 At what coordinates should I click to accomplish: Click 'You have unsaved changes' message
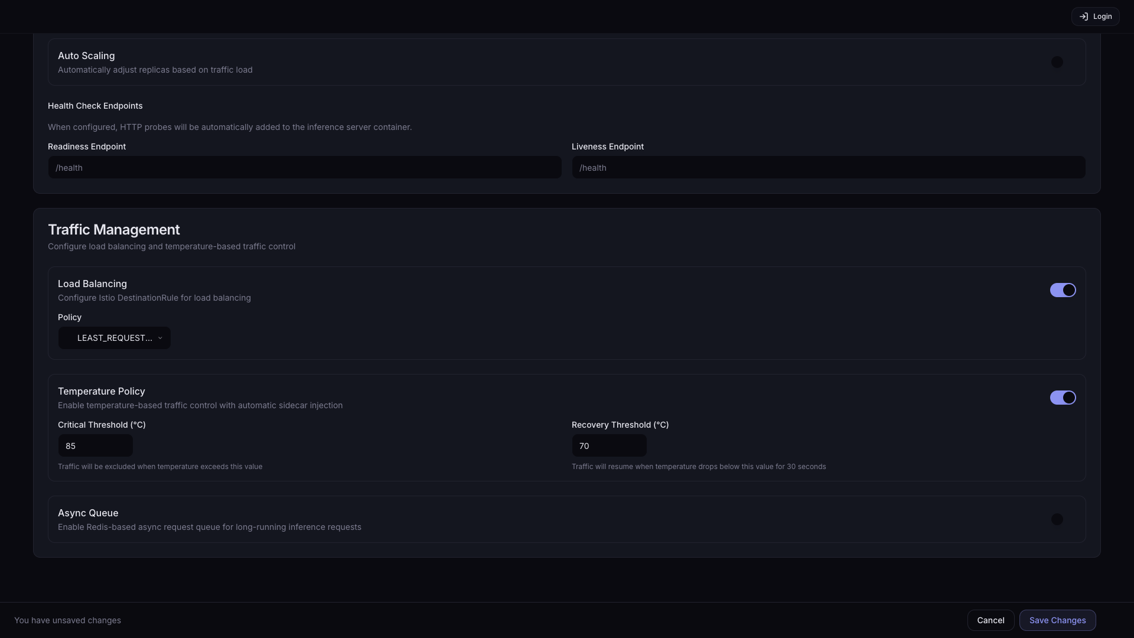67,620
